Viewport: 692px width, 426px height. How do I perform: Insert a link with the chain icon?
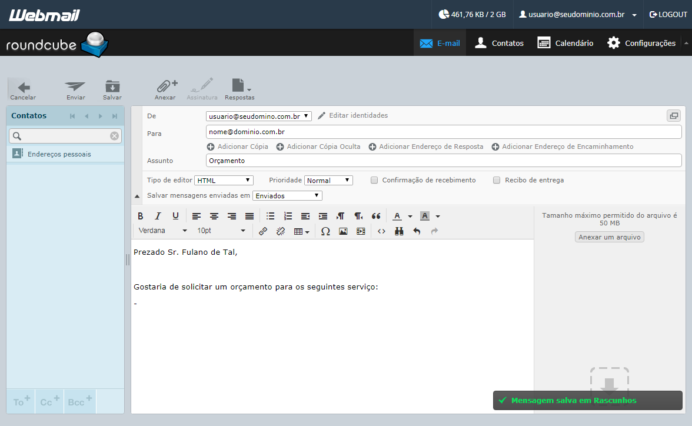263,231
